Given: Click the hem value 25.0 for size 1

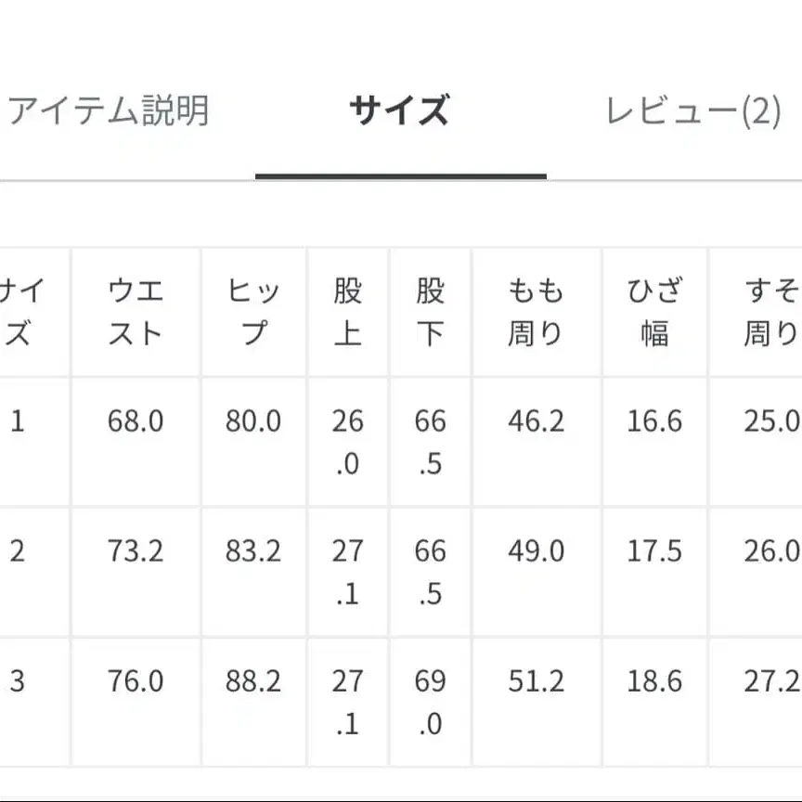Looking at the screenshot, I should pyautogui.click(x=773, y=420).
